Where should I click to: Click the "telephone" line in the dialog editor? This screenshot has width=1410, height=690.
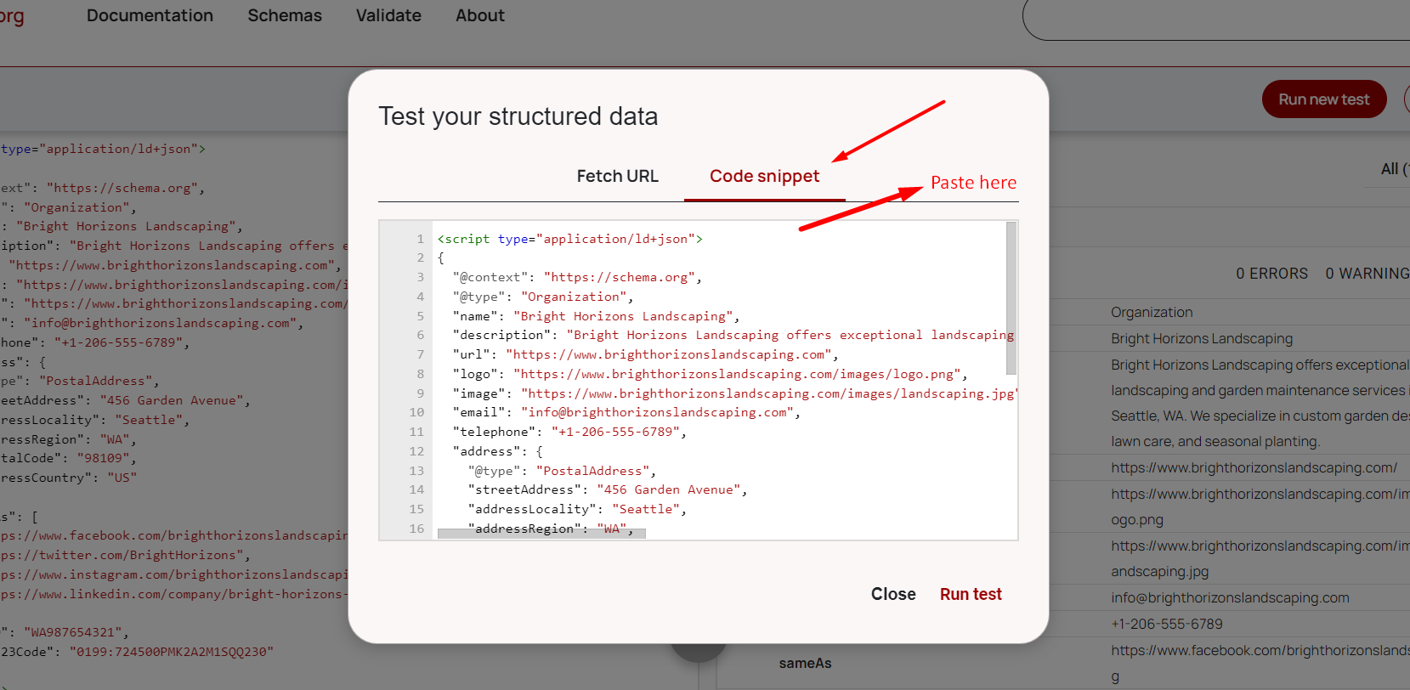(x=569, y=432)
